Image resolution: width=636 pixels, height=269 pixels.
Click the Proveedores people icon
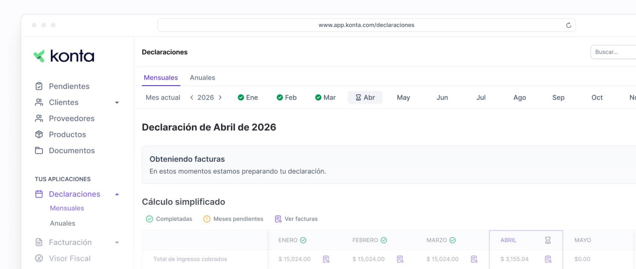[39, 118]
